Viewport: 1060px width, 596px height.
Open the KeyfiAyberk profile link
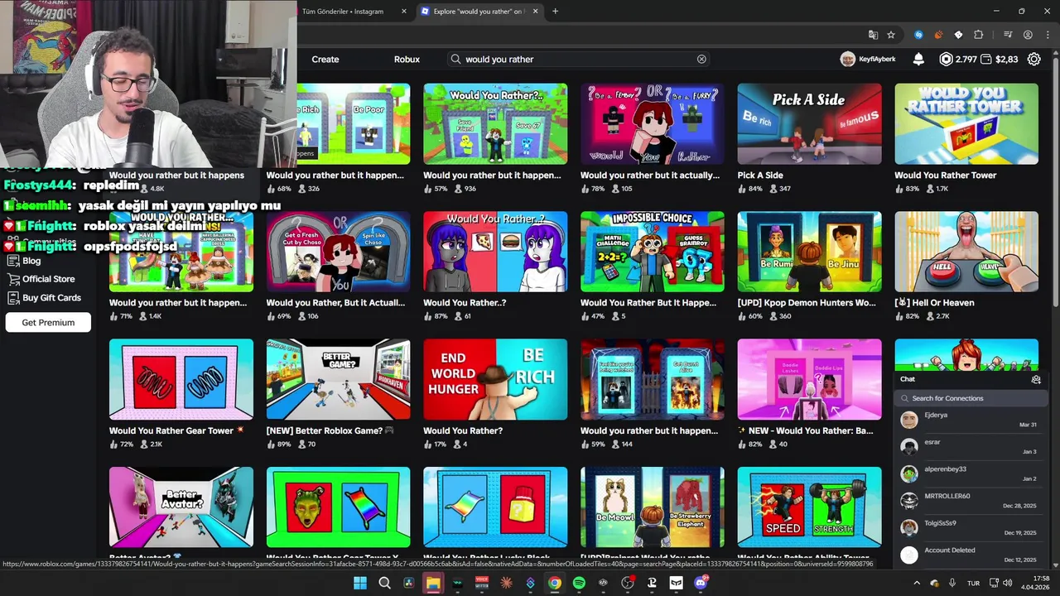pos(868,59)
